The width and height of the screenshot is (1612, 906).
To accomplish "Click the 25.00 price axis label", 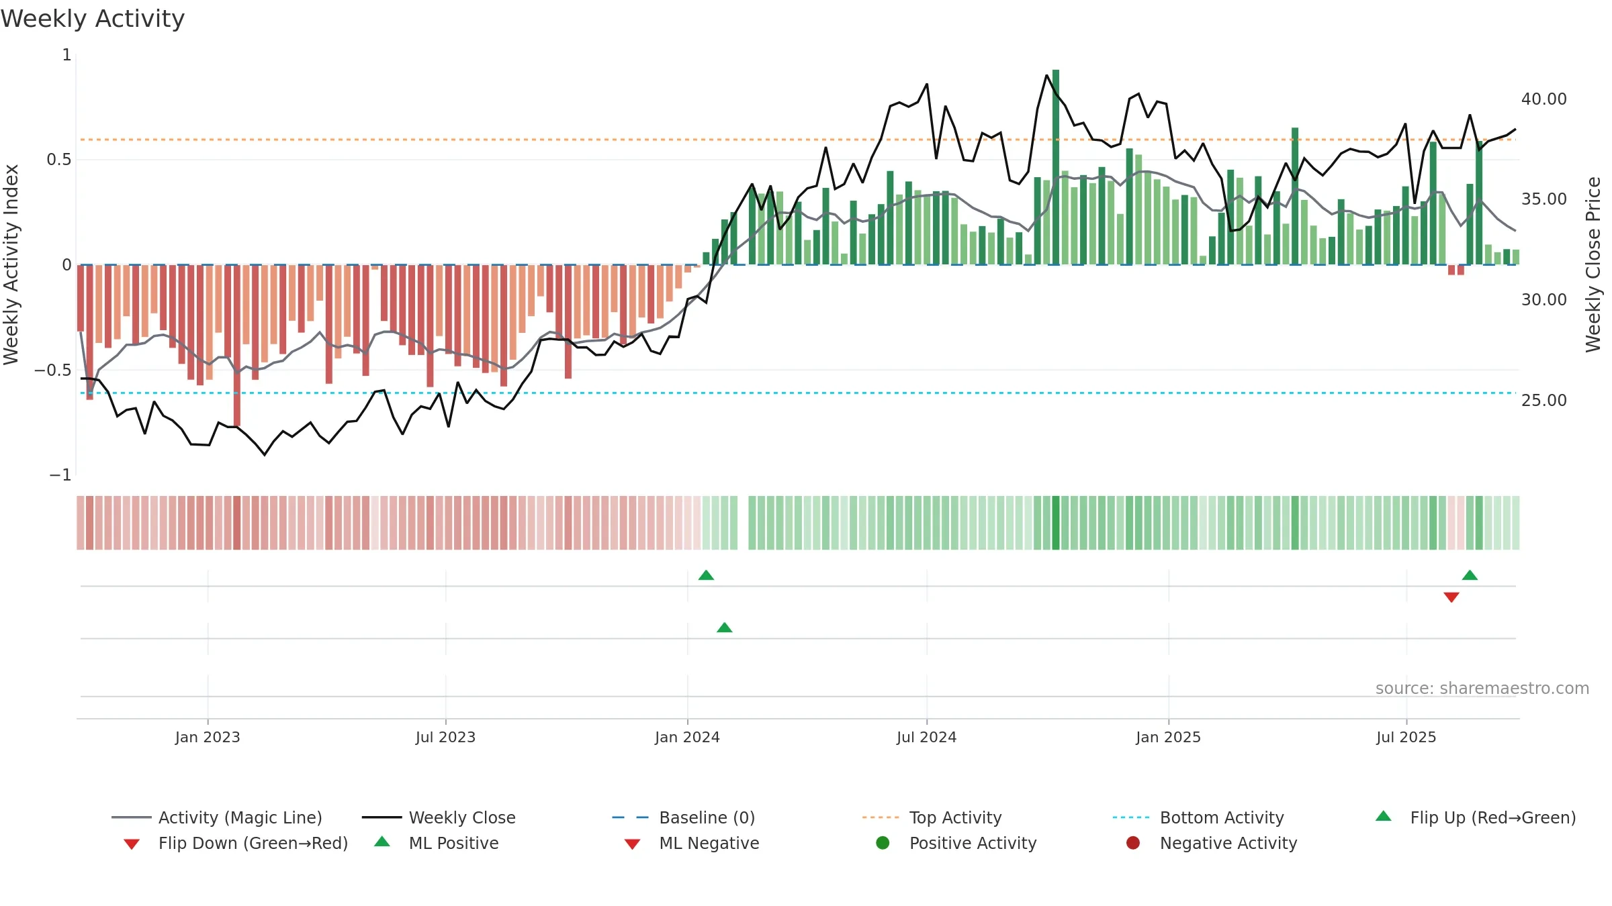I will pyautogui.click(x=1544, y=401).
